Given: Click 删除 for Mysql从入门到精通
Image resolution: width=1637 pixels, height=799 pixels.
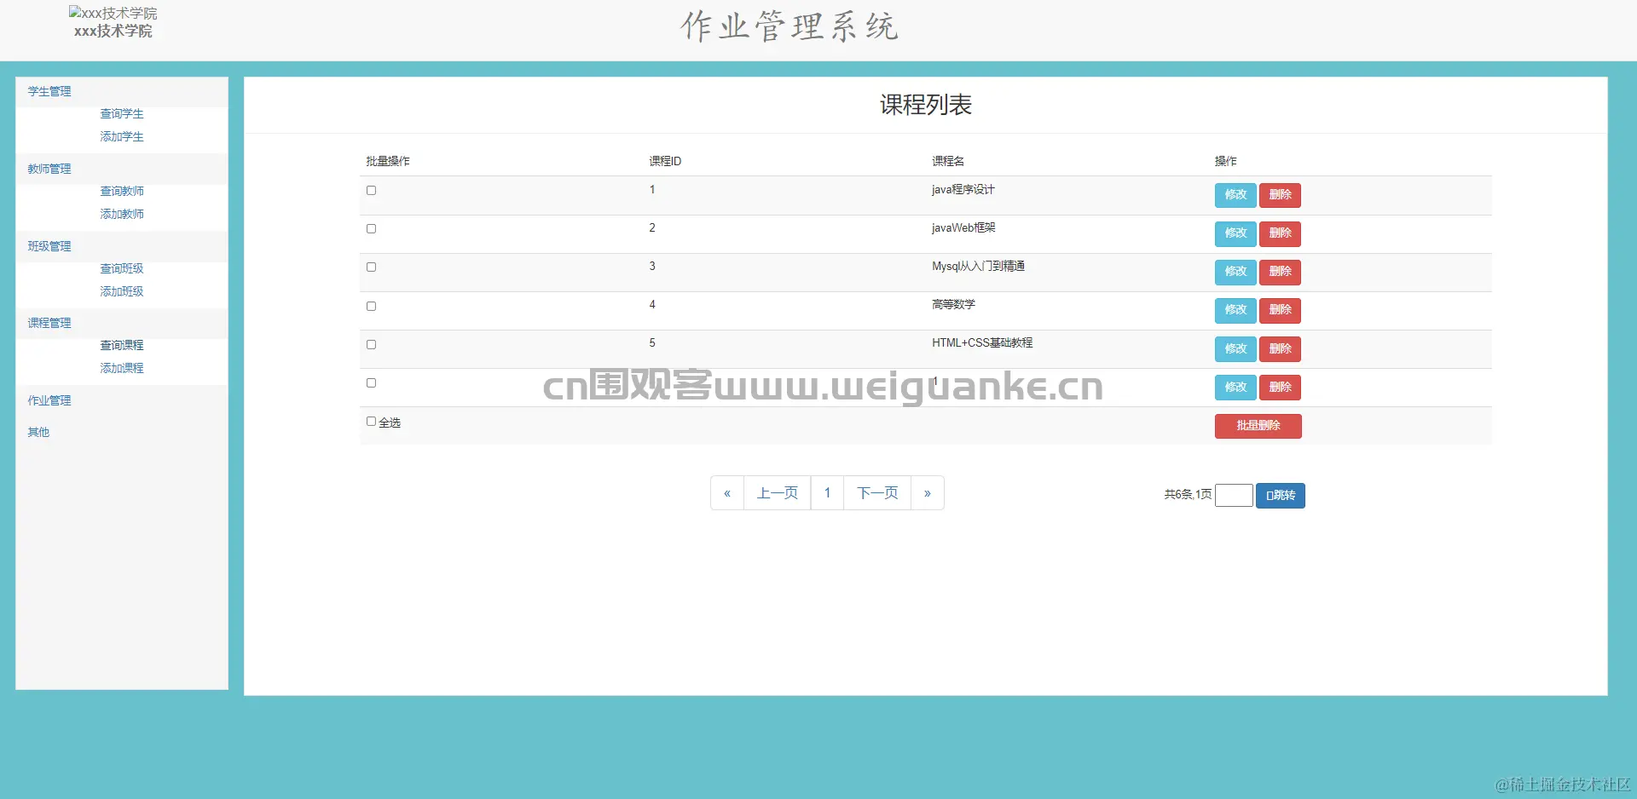Looking at the screenshot, I should tap(1280, 272).
